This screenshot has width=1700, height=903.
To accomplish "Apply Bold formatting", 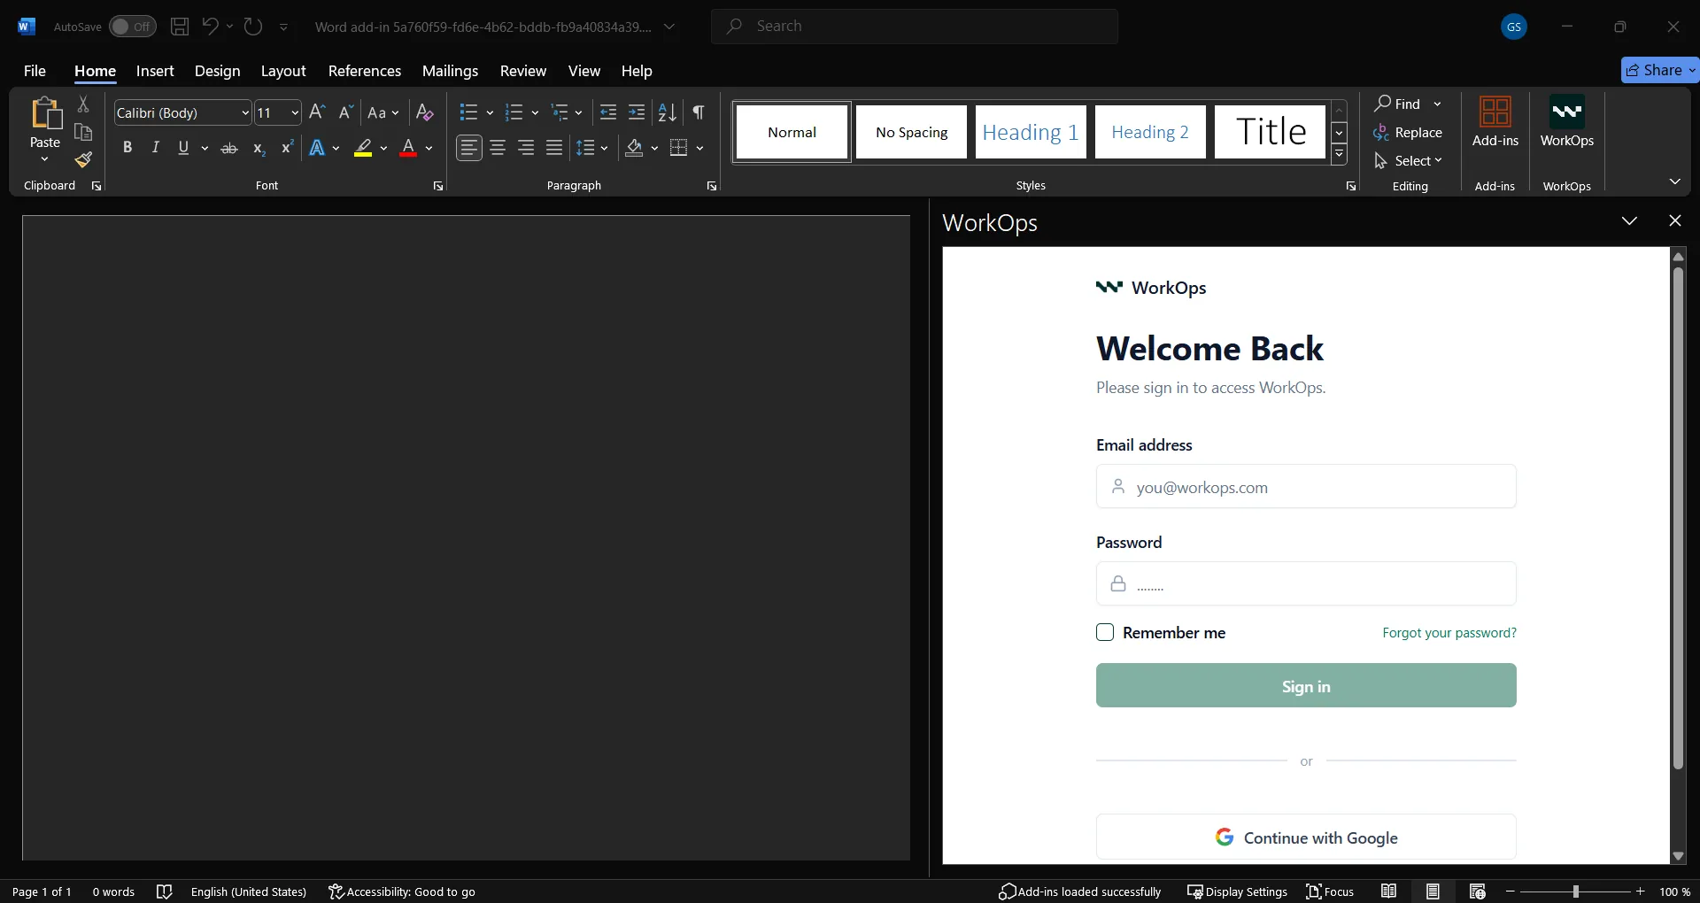I will 127,148.
